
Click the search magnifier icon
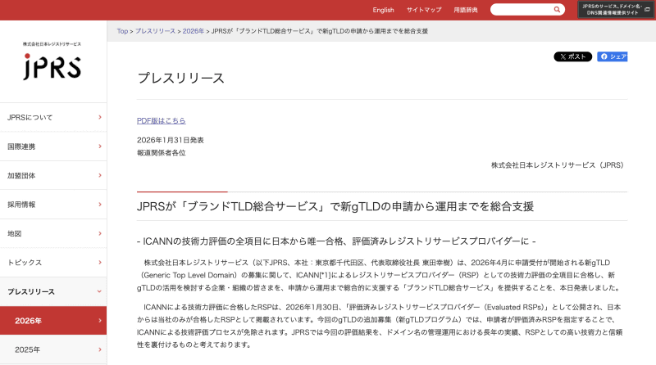[557, 9]
